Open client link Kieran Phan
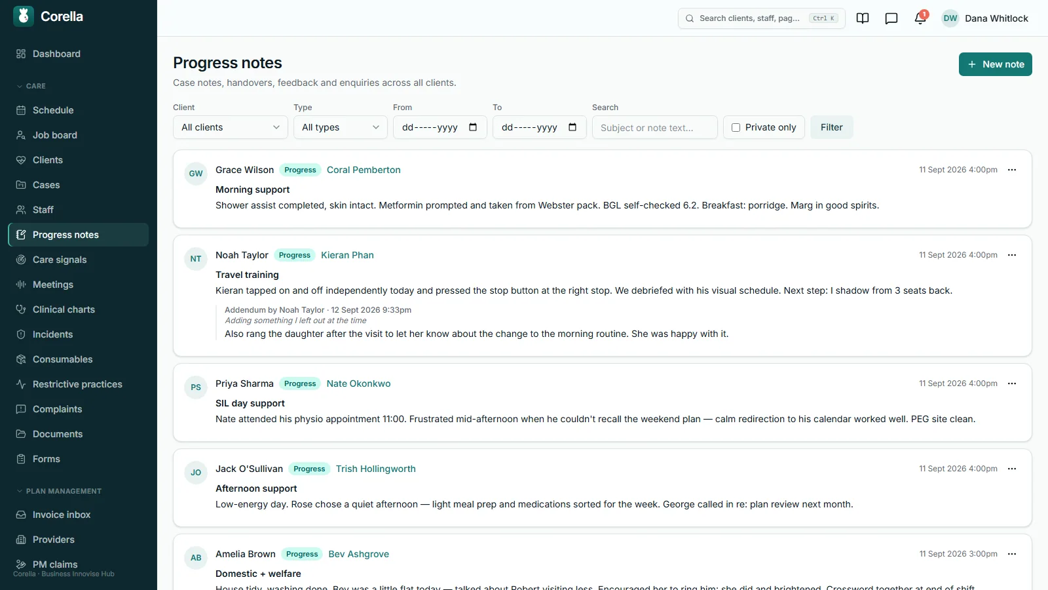This screenshot has width=1048, height=590. click(347, 255)
